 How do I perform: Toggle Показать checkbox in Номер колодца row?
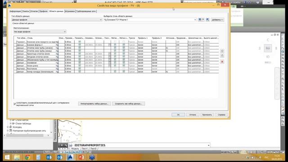tap(80, 72)
